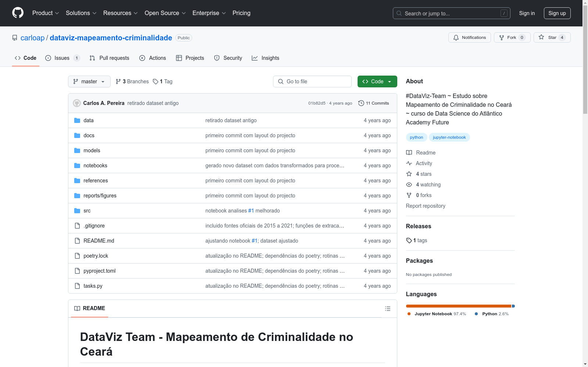Open issue #1 link in src commit message
588x367 pixels.
[251, 211]
